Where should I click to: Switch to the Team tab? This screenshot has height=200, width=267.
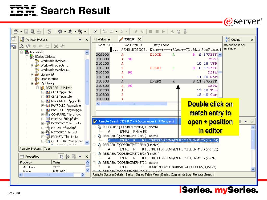[x=48, y=149]
